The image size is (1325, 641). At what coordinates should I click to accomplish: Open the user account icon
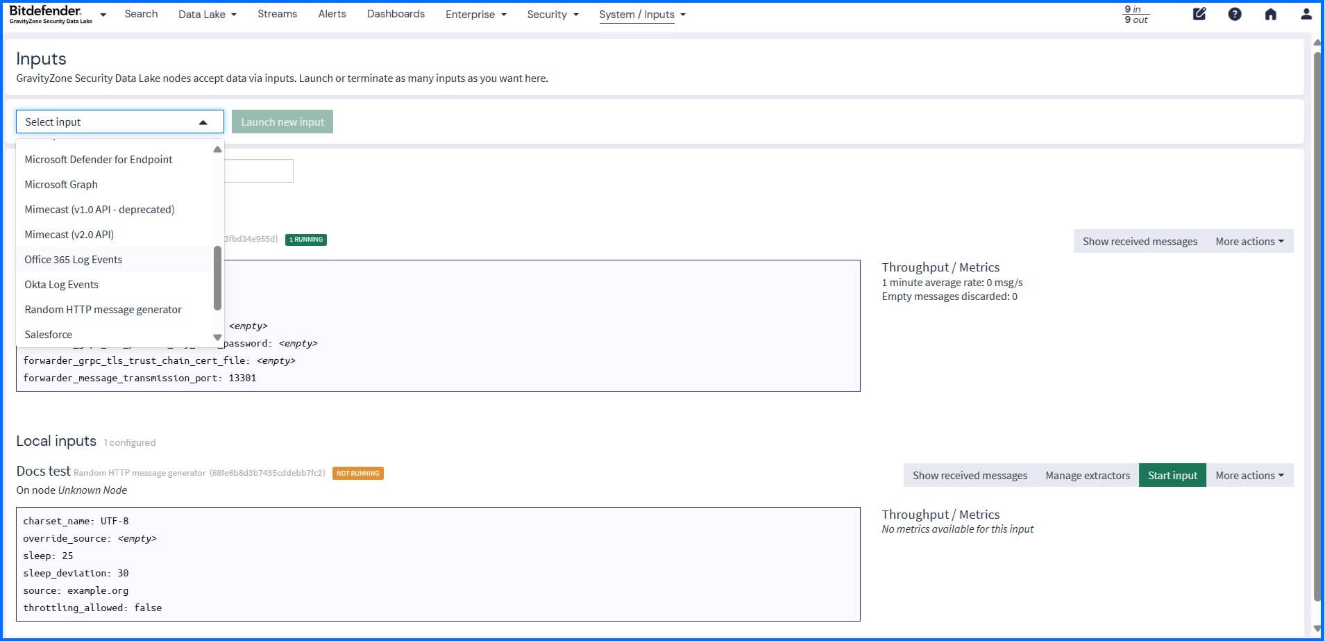1308,14
